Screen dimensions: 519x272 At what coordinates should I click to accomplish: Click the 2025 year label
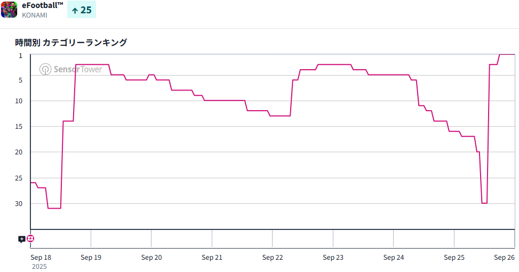39,266
